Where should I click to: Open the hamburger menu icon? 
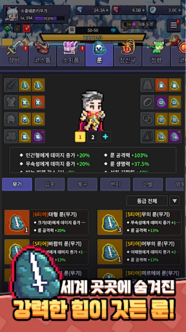pos(174,25)
